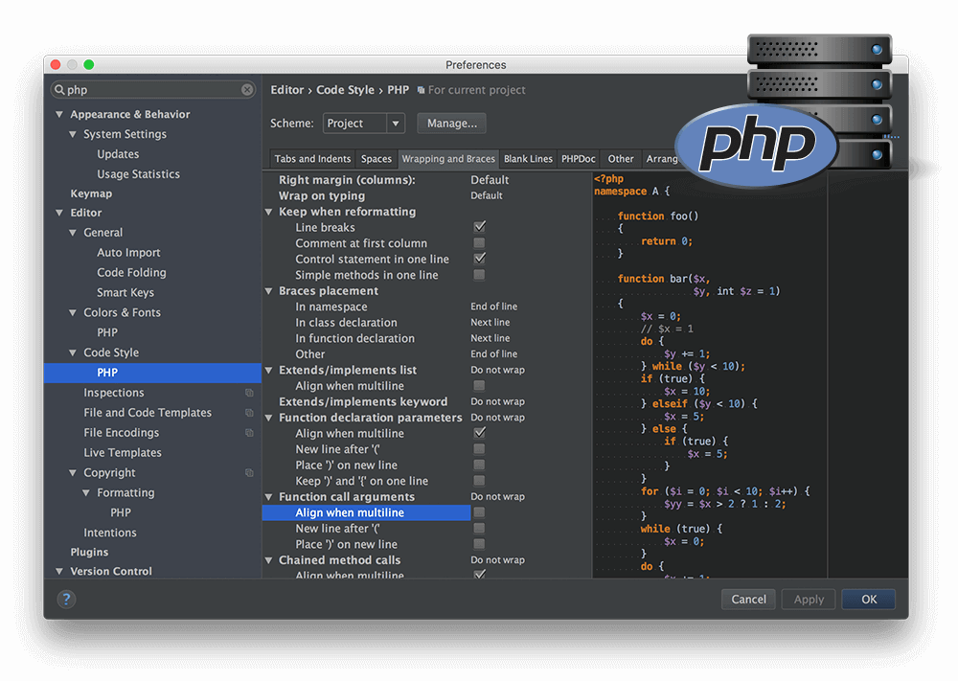This screenshot has width=958, height=681.
Task: Collapse Colors & Fonts node
Action: pyautogui.click(x=73, y=312)
